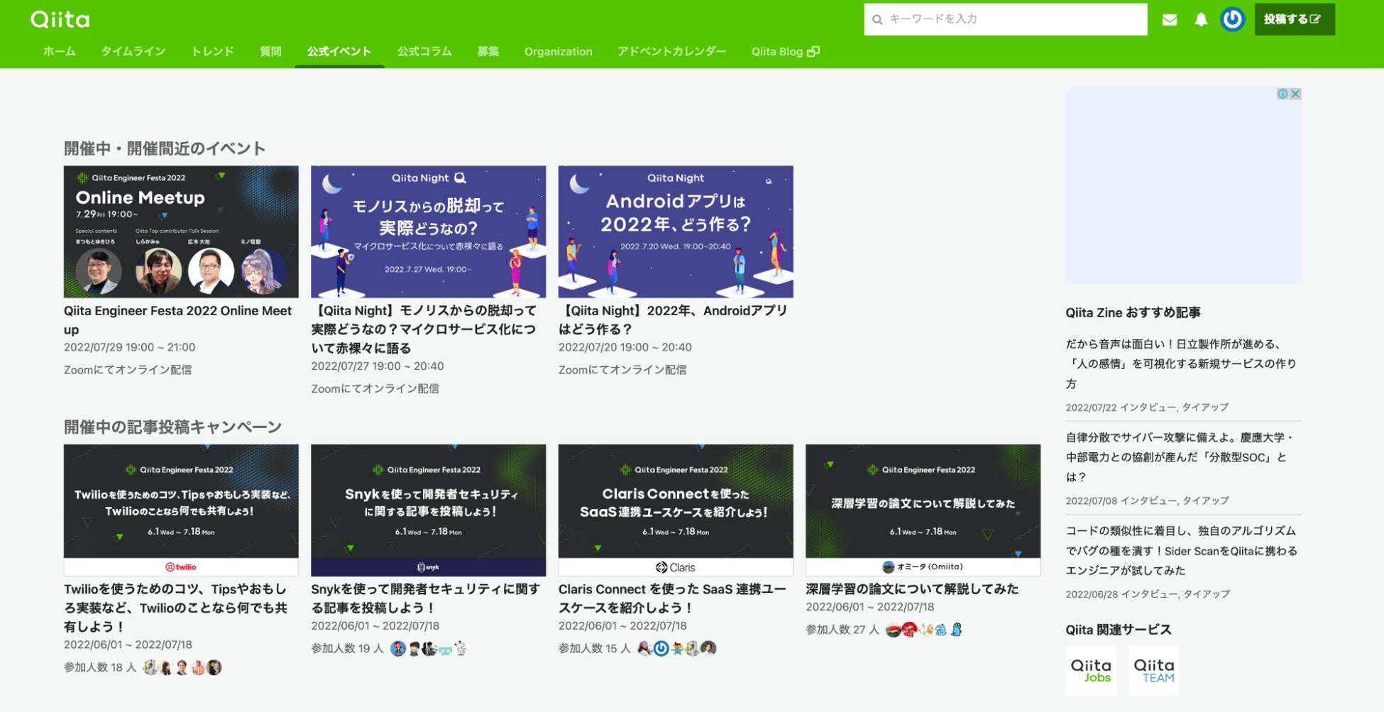Click the ad info icon

[1283, 94]
